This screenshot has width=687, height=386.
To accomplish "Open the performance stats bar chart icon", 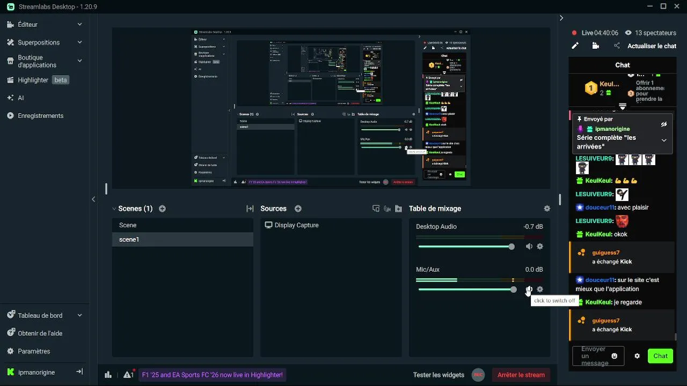I will click(108, 375).
